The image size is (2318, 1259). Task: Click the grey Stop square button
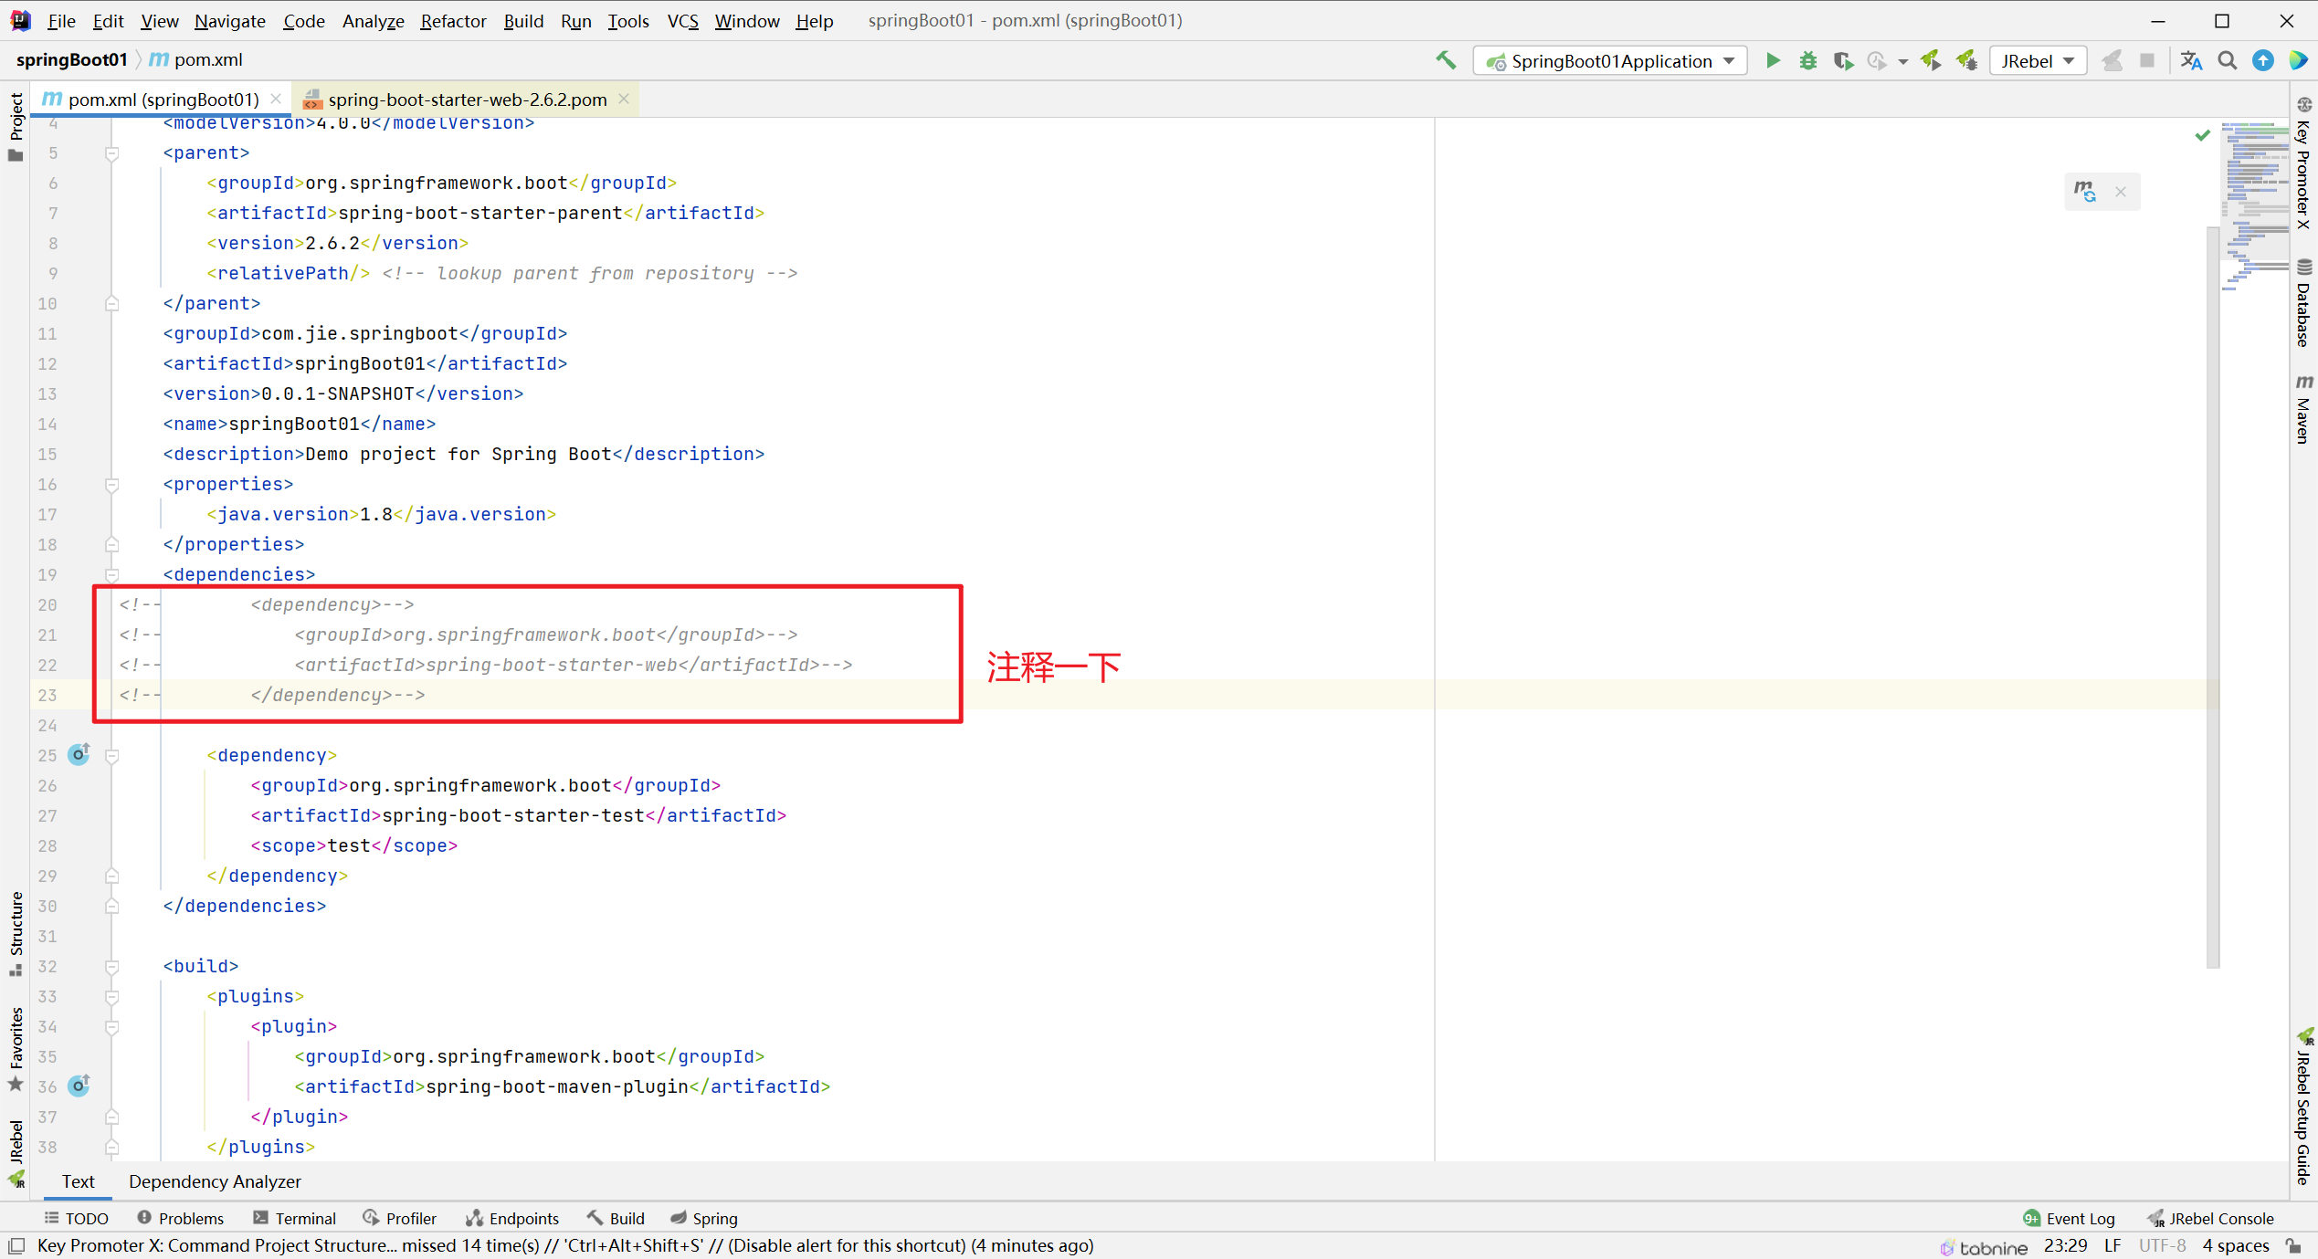[x=2147, y=60]
